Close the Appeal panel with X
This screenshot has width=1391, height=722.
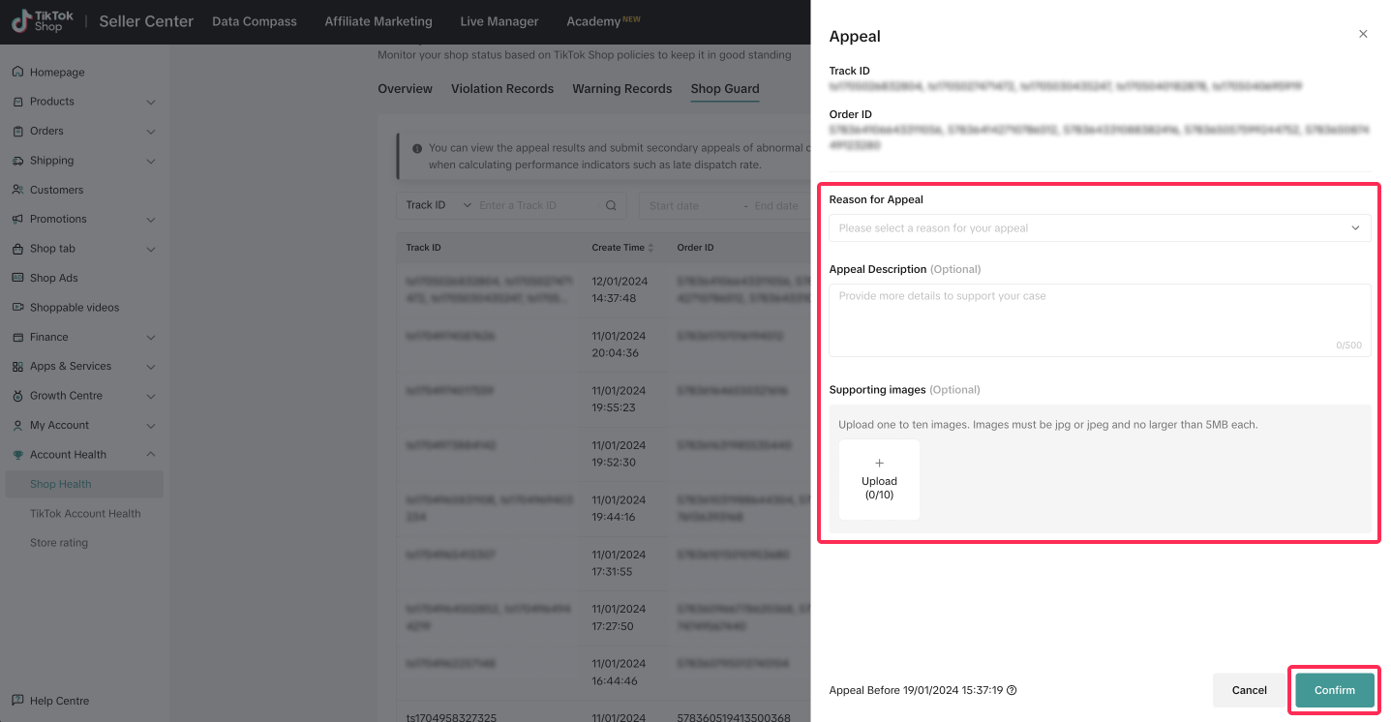pyautogui.click(x=1363, y=34)
